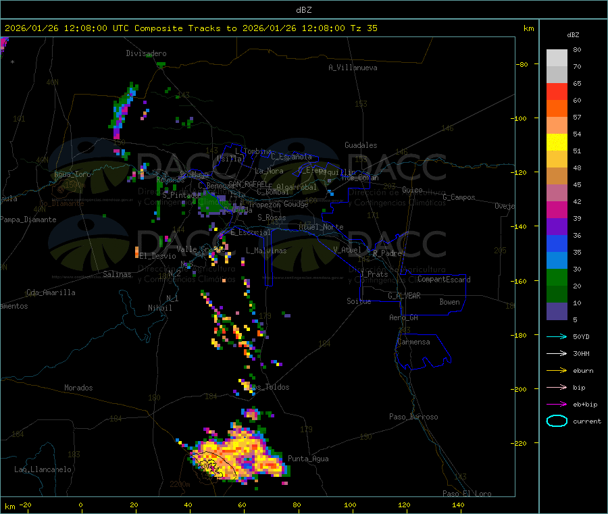Viewport: 608px width, 514px height.
Task: Click the storm track contour in the southern cell
Action: 213,465
